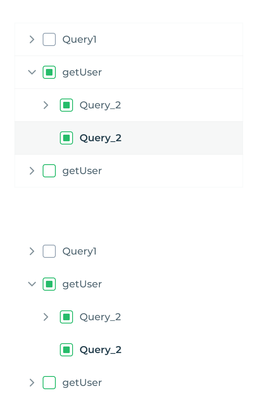
Task: Collapse the expanded getUser node in the top tree
Action: coord(32,72)
